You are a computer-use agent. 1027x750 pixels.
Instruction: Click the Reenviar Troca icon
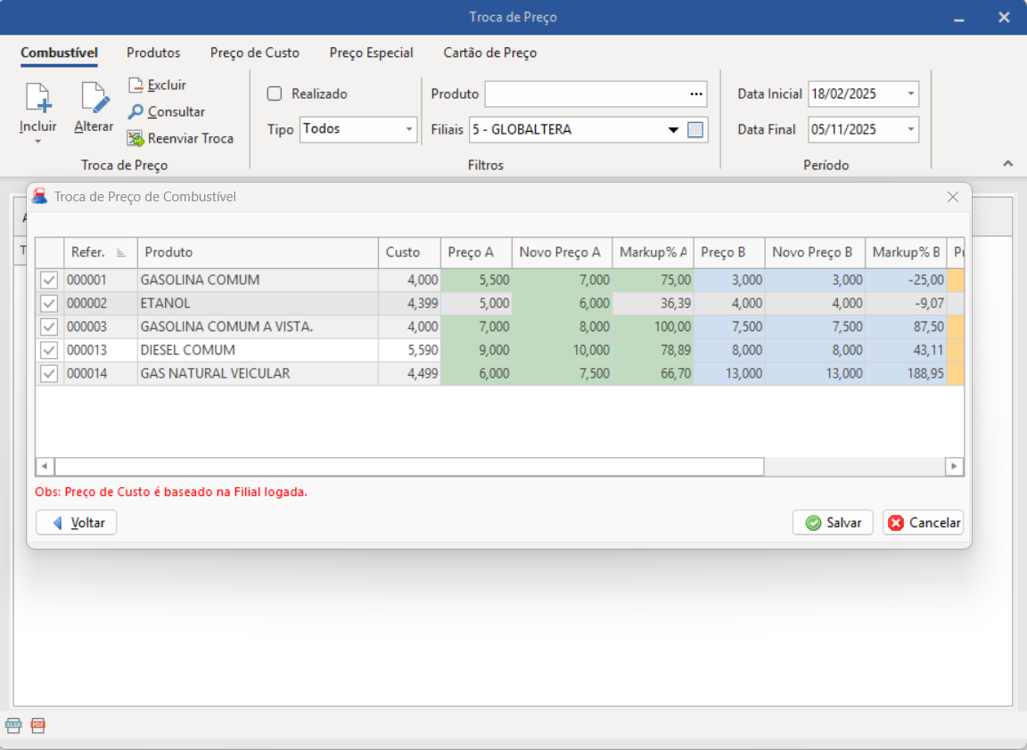(x=136, y=139)
